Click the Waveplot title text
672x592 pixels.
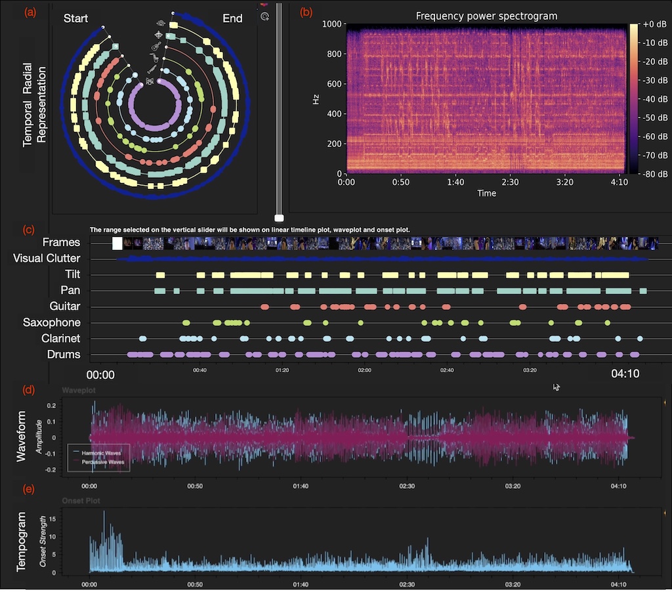point(79,391)
